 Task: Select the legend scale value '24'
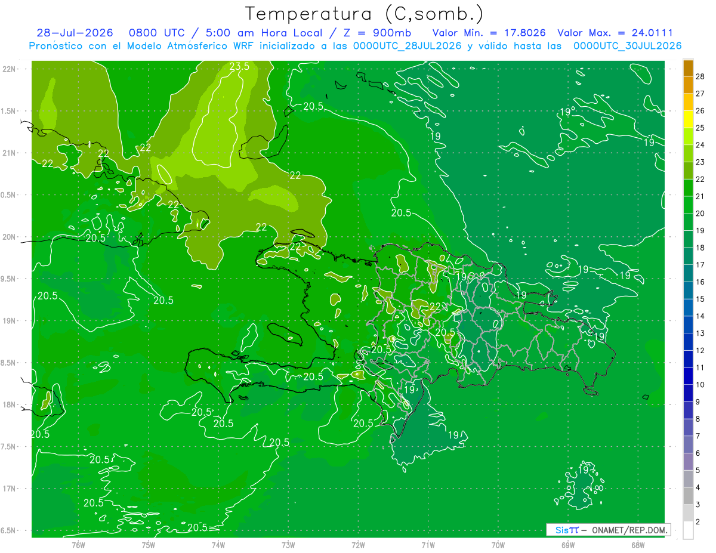click(x=700, y=145)
